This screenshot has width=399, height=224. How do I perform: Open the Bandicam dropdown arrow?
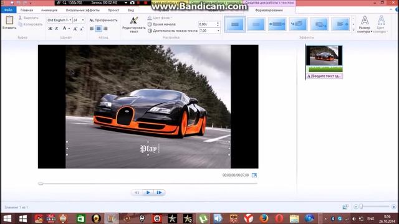pyautogui.click(x=126, y=2)
